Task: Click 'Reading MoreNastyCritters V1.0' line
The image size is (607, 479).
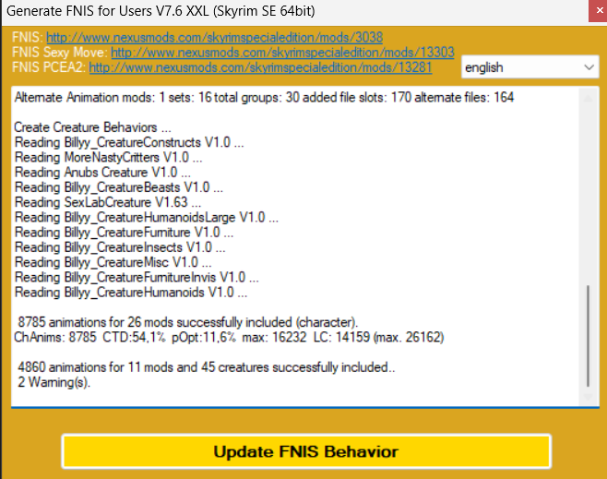Action: tap(109, 158)
